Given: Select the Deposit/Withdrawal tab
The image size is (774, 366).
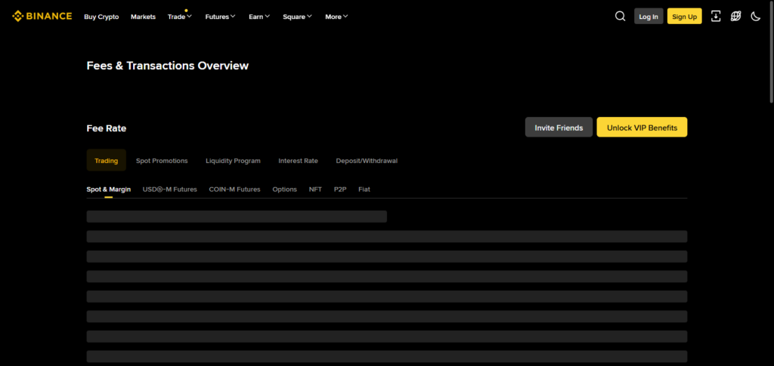Looking at the screenshot, I should tap(367, 161).
